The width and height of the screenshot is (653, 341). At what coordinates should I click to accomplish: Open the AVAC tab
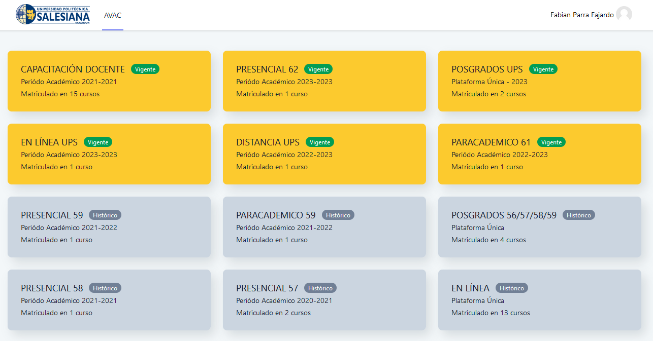click(x=113, y=15)
